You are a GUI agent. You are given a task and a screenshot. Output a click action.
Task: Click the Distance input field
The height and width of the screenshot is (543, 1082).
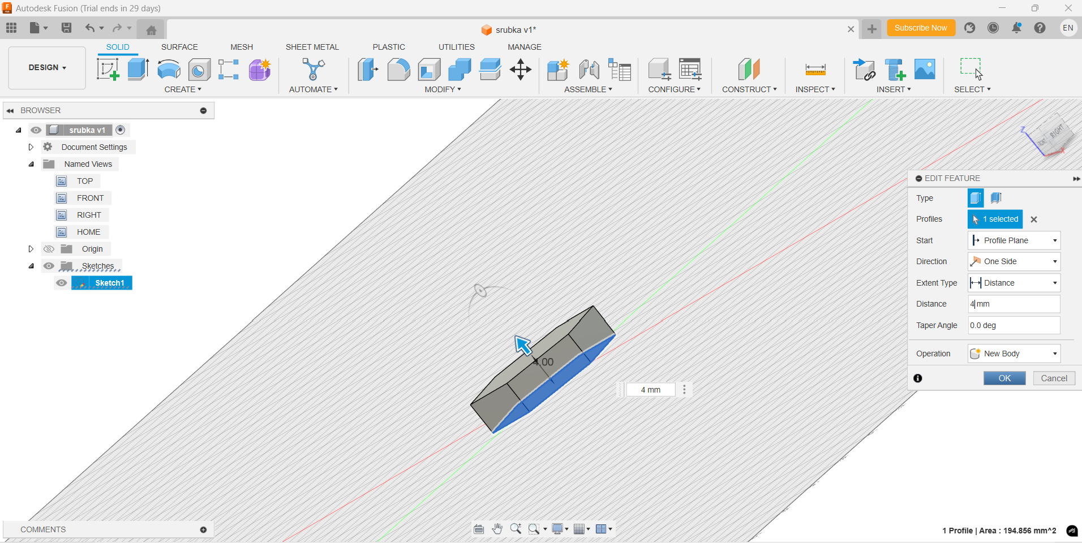[x=1014, y=304]
